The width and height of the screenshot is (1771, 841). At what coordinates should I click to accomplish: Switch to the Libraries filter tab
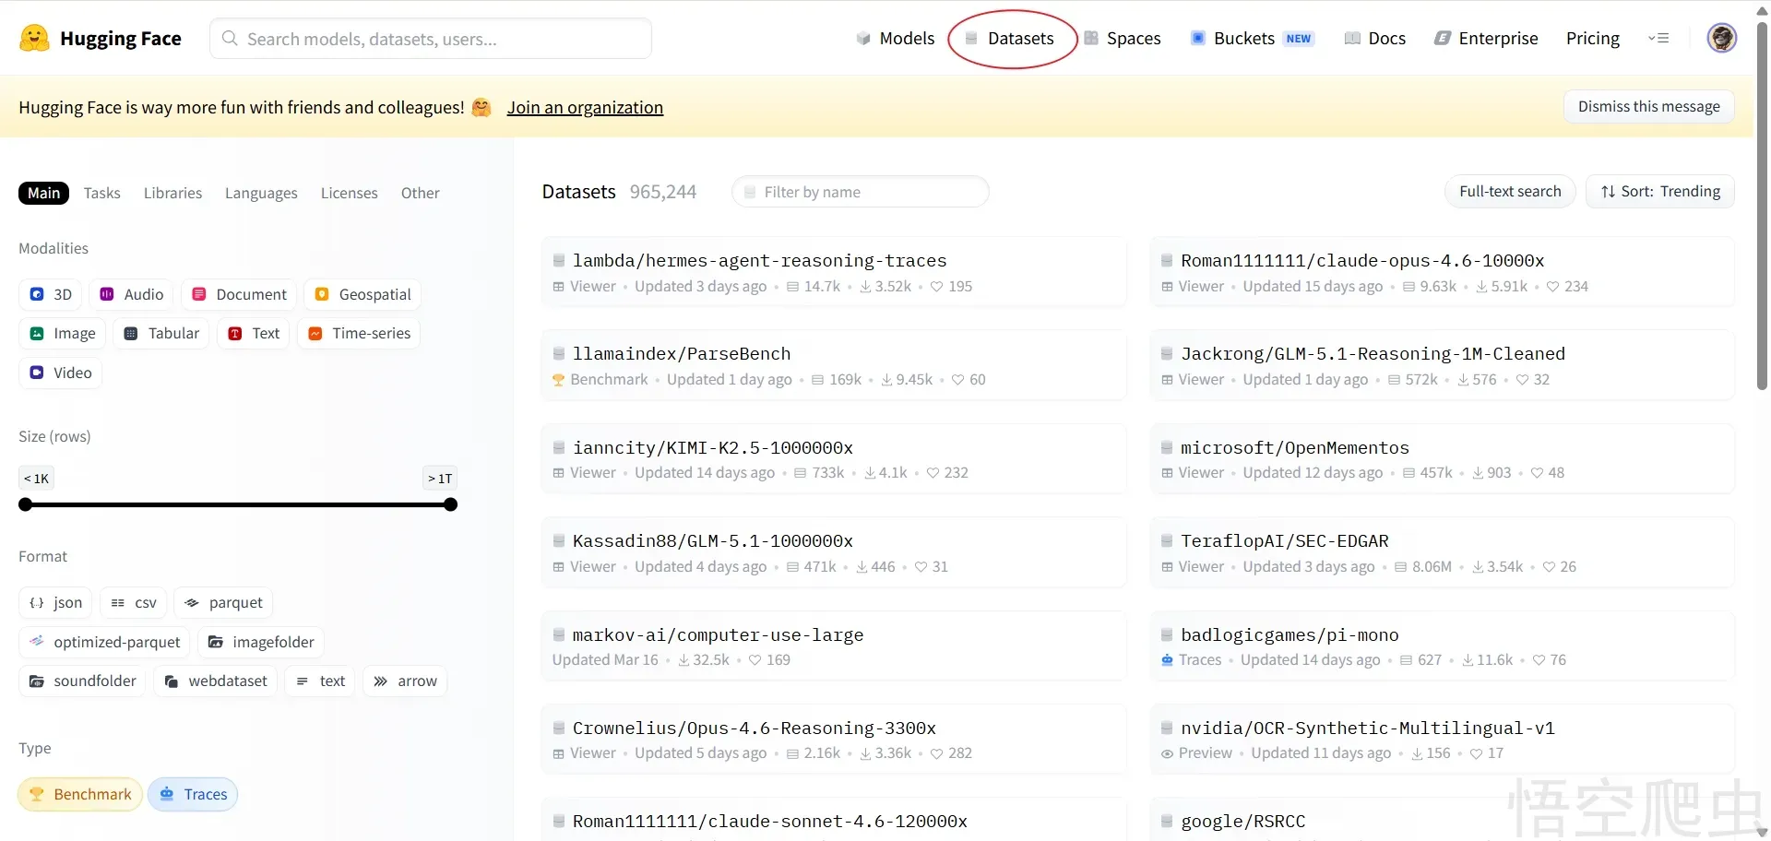coord(172,193)
